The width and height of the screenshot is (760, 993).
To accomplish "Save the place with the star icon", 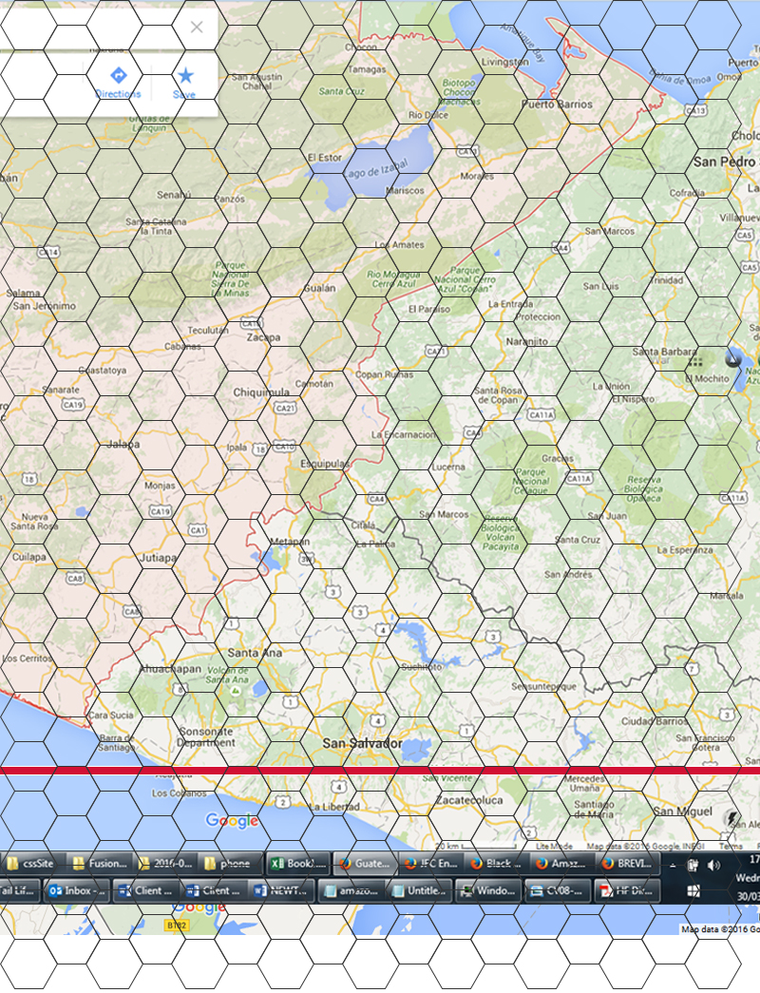I will 185,83.
